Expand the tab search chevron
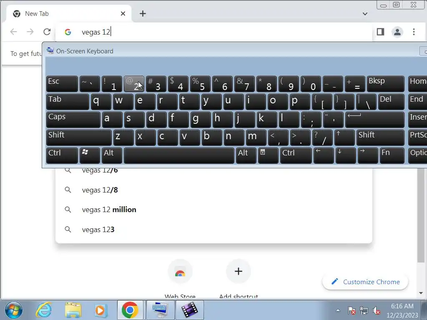The width and height of the screenshot is (427, 320). click(365, 14)
